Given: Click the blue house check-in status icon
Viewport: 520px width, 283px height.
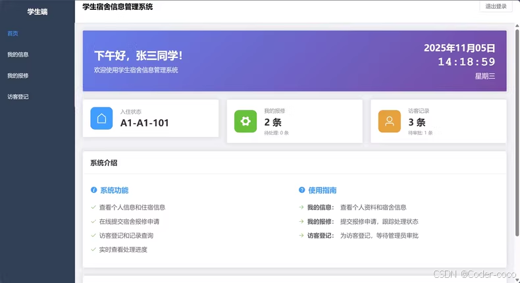Looking at the screenshot, I should pos(101,118).
